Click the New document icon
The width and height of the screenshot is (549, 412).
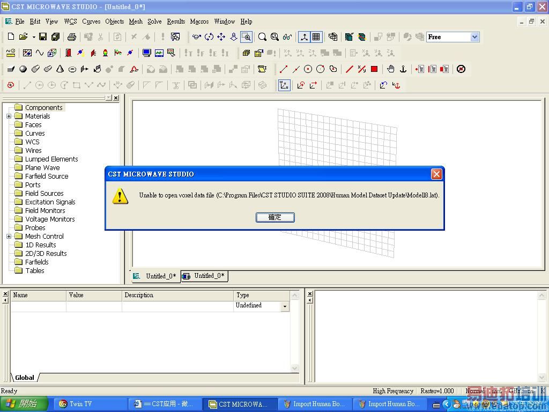(x=11, y=37)
